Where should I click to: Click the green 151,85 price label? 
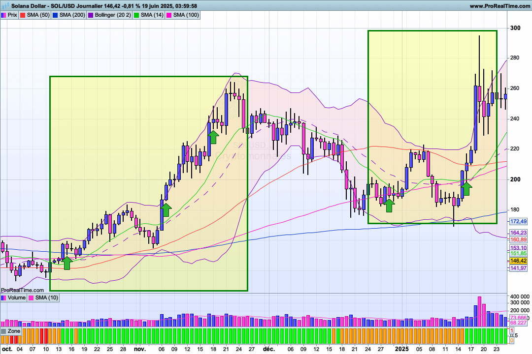pyautogui.click(x=519, y=253)
